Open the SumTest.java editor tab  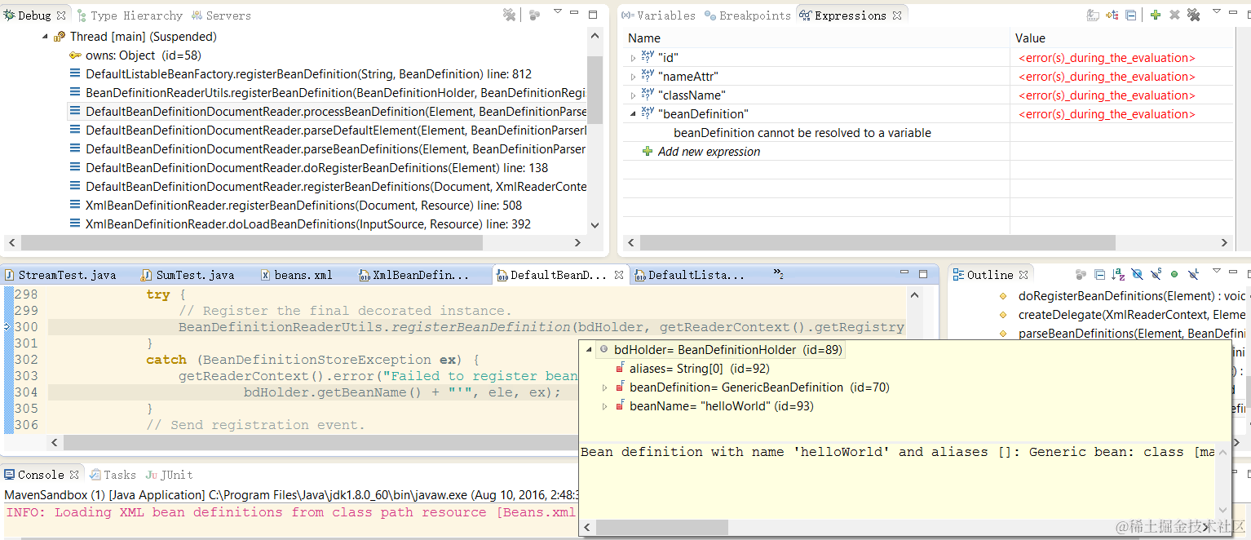coord(188,275)
